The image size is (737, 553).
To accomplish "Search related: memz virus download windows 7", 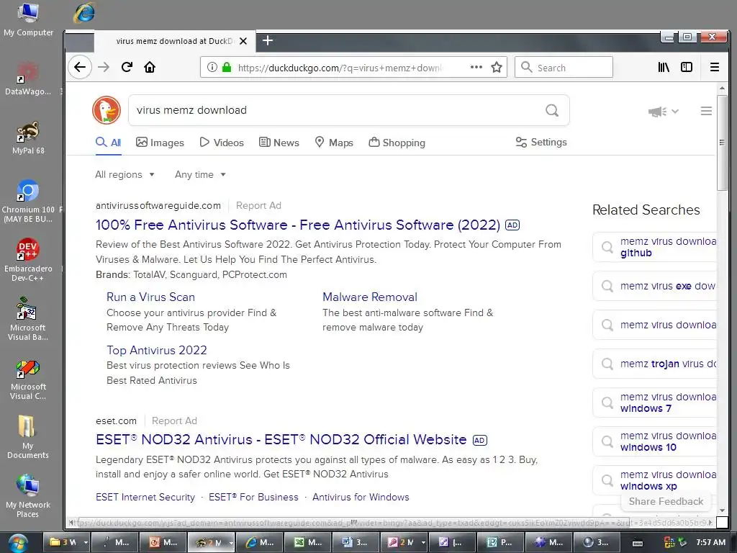I will pyautogui.click(x=655, y=403).
